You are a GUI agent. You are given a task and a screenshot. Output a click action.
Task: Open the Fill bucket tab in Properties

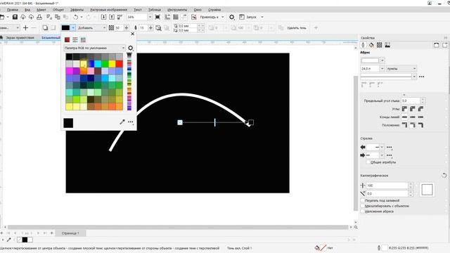371,45
